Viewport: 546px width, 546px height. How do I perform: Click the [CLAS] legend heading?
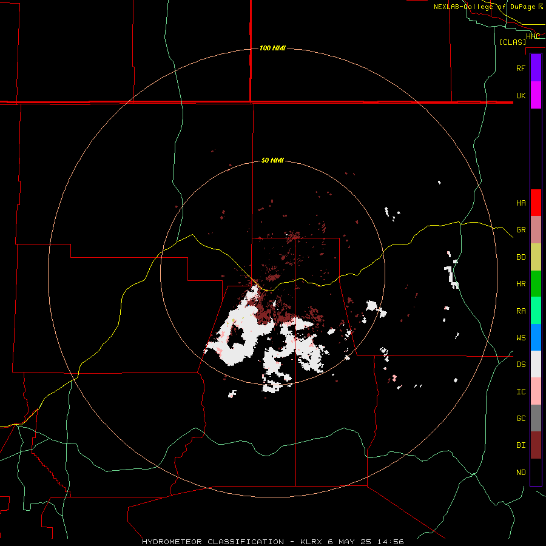513,42
